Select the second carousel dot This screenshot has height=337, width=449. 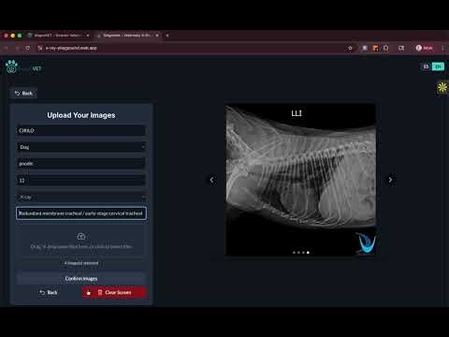tap(298, 253)
